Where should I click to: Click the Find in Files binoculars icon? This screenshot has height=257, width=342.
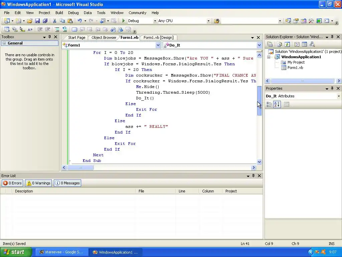tap(216, 21)
